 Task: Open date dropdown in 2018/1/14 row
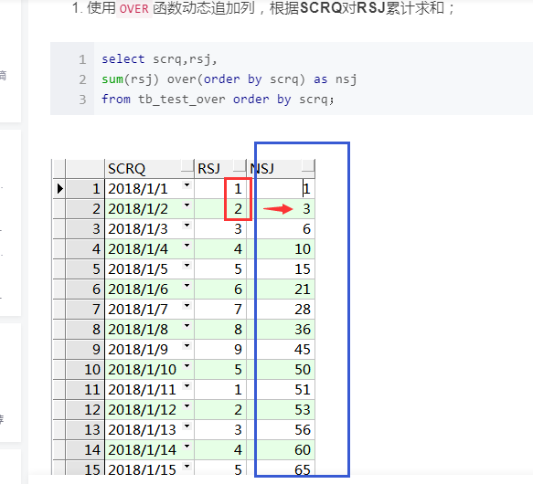[187, 446]
